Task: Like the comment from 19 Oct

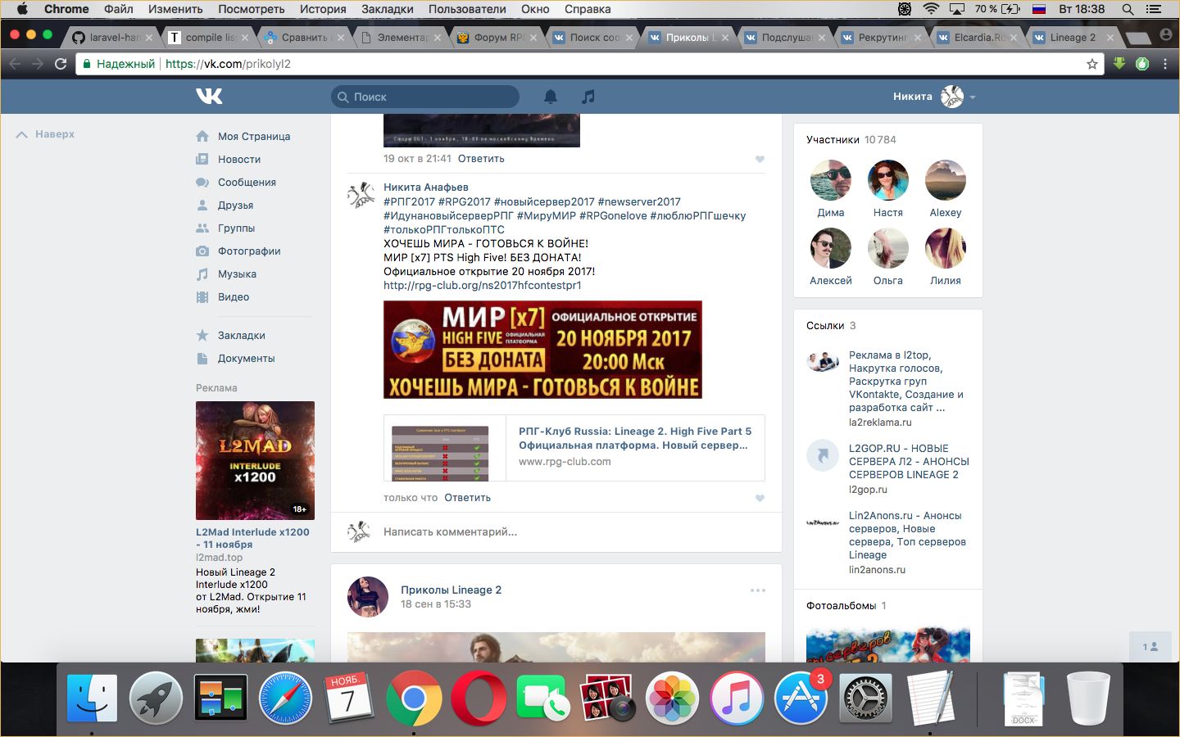Action: coord(760,159)
